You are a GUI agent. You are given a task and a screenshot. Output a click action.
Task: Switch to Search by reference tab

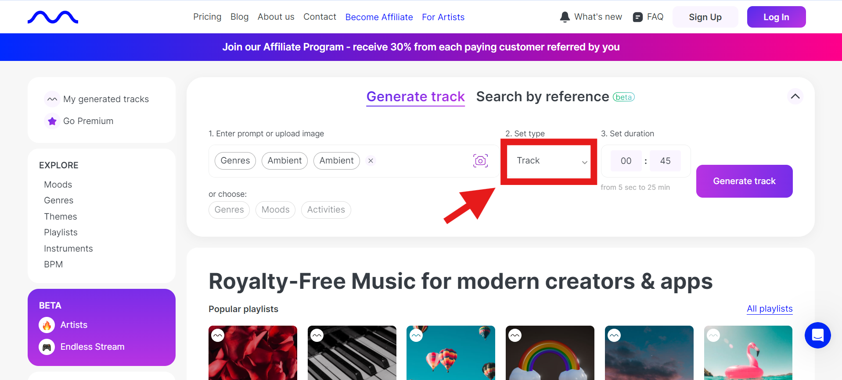click(543, 97)
